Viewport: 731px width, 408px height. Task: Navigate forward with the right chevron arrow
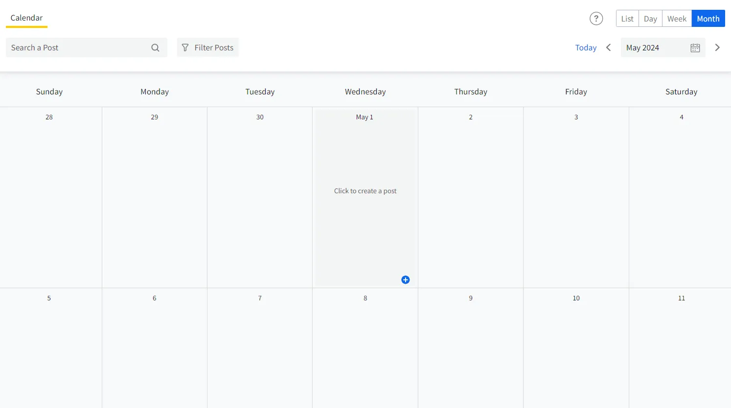[717, 47]
